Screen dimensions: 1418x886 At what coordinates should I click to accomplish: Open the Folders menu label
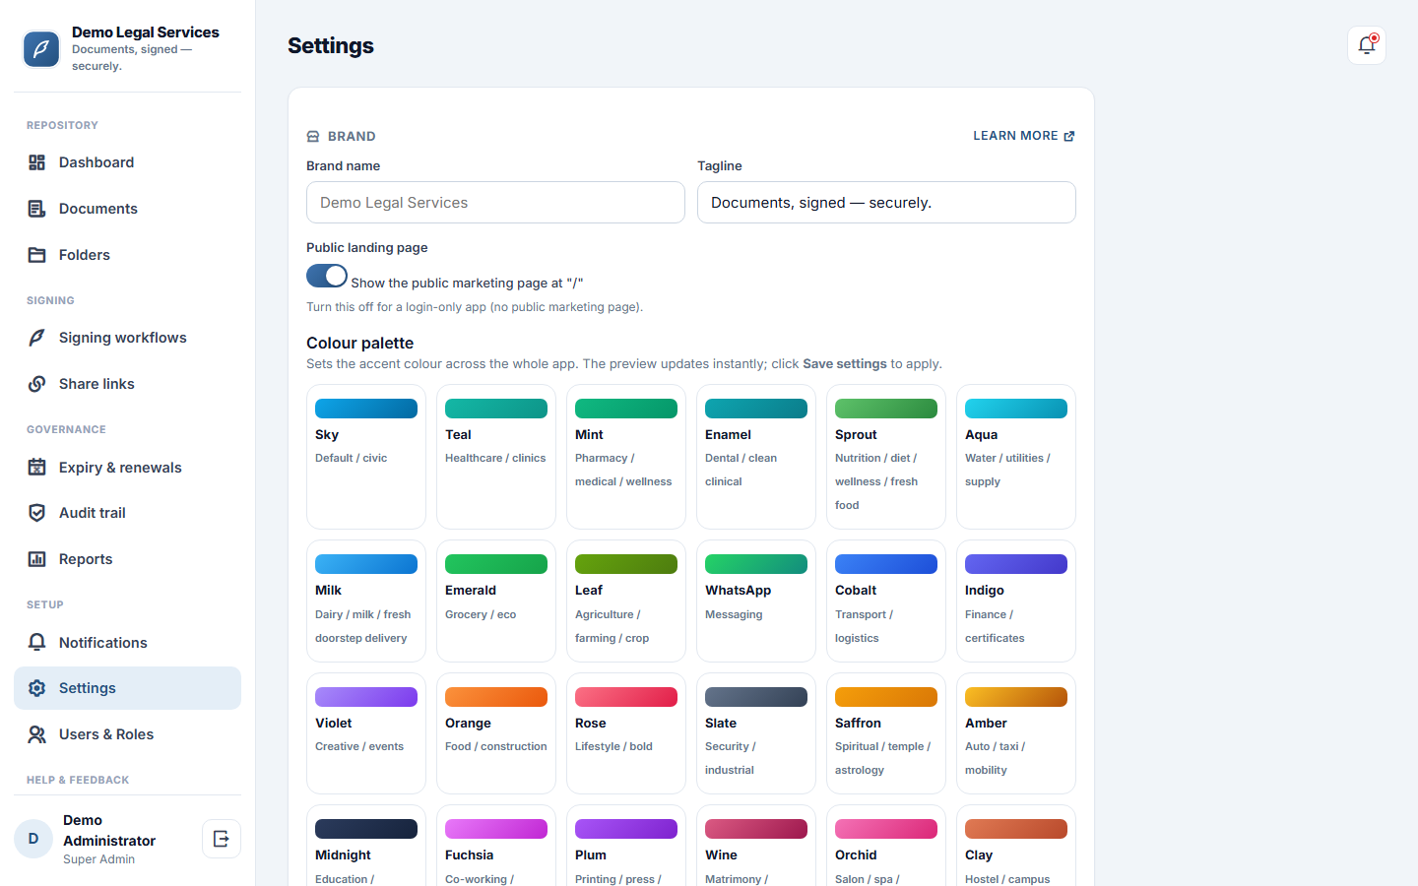pos(85,255)
